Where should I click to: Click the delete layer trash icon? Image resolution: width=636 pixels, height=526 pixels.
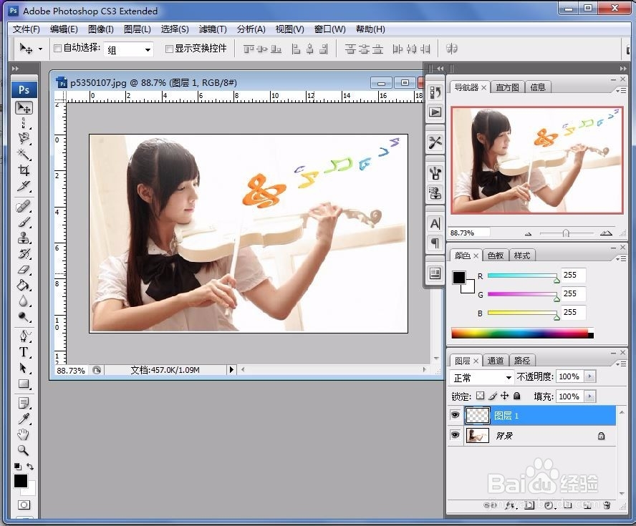point(607,506)
